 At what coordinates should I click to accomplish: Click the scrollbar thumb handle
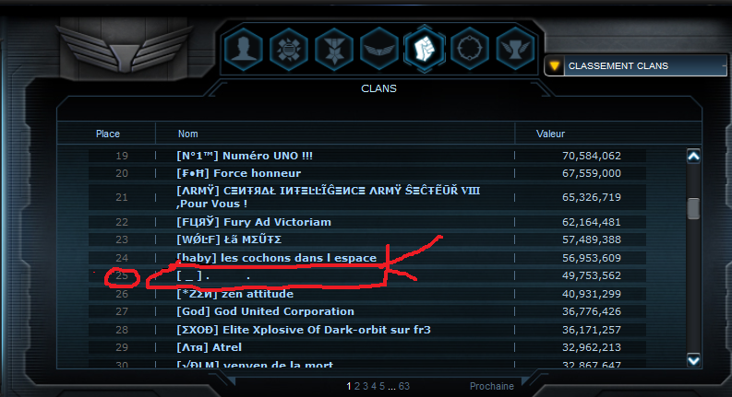(x=694, y=208)
